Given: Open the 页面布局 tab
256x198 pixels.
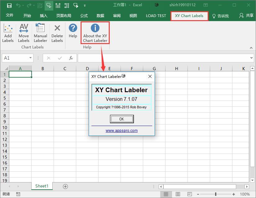Looking at the screenshot, I should coord(64,16).
